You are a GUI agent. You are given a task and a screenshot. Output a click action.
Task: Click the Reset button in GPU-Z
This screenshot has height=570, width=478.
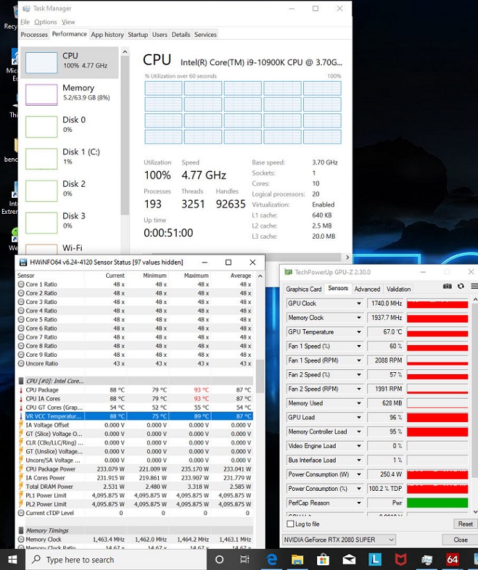coord(465,524)
